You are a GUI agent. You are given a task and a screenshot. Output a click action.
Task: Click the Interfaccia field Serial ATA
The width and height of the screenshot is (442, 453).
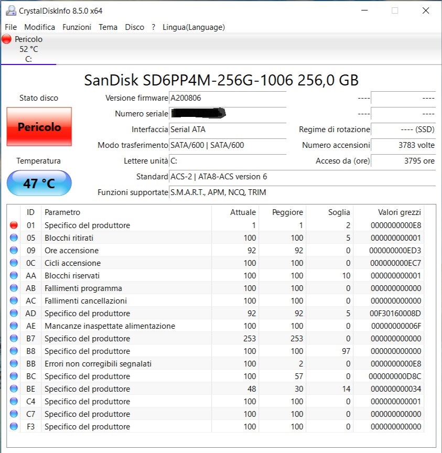(x=228, y=130)
